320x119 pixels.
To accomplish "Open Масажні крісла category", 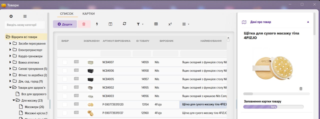I will coord(36,113).
